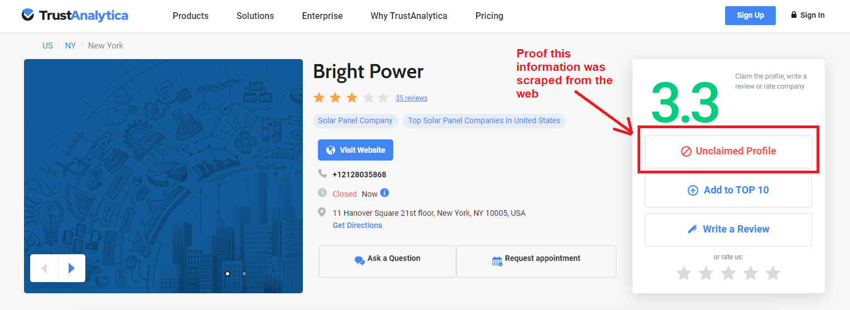The image size is (850, 310).
Task: Open the Products menu
Action: tap(190, 16)
